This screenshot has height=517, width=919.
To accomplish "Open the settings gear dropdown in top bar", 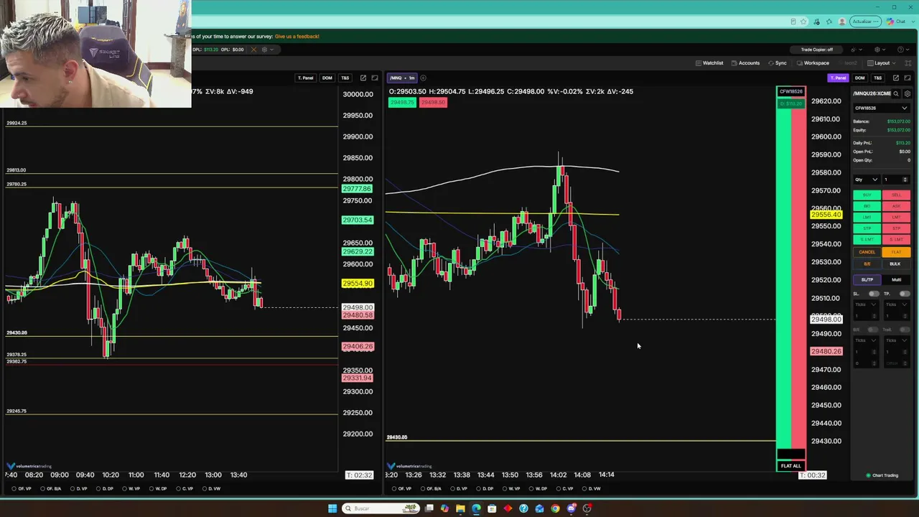I will (x=879, y=50).
